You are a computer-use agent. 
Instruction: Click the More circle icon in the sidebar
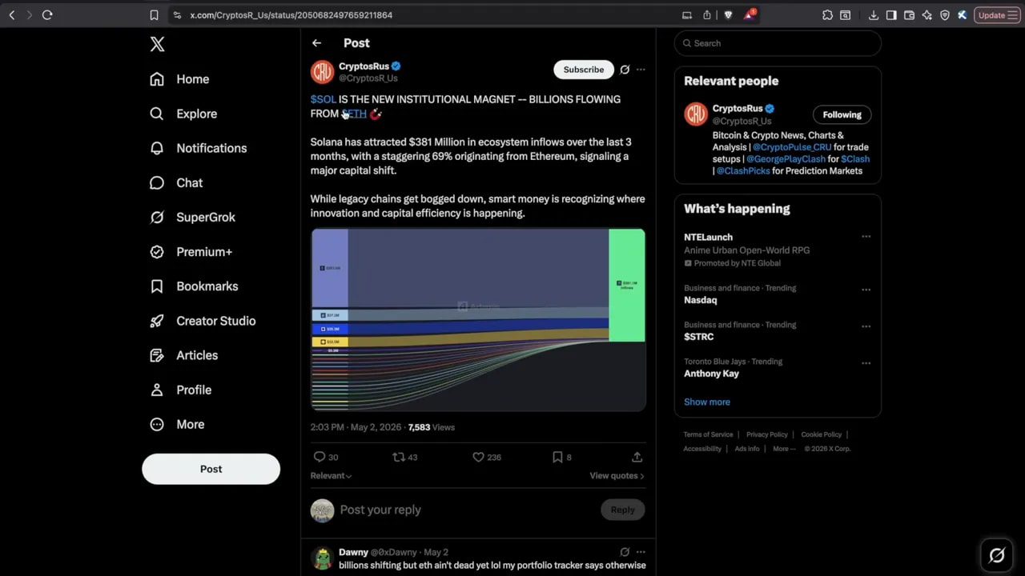(x=157, y=424)
